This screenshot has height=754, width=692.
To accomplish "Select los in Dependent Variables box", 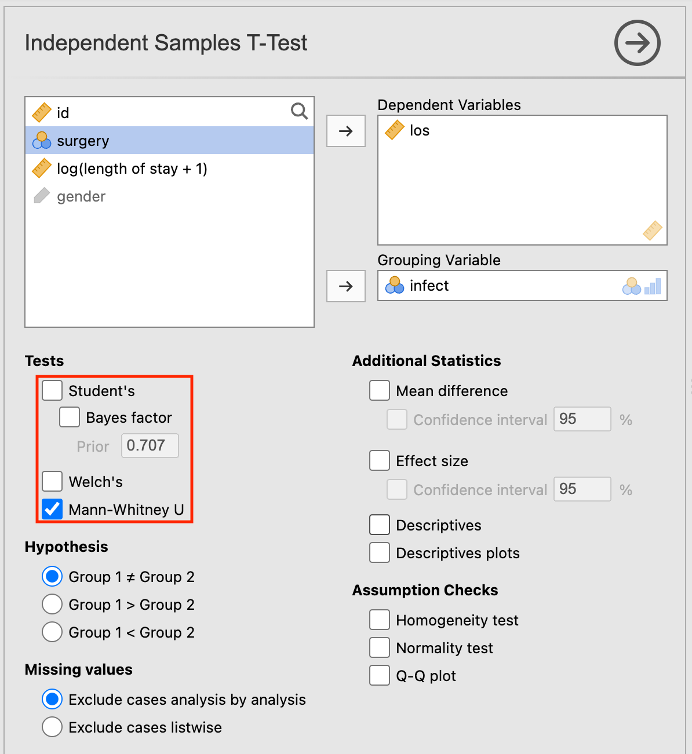I will [419, 131].
